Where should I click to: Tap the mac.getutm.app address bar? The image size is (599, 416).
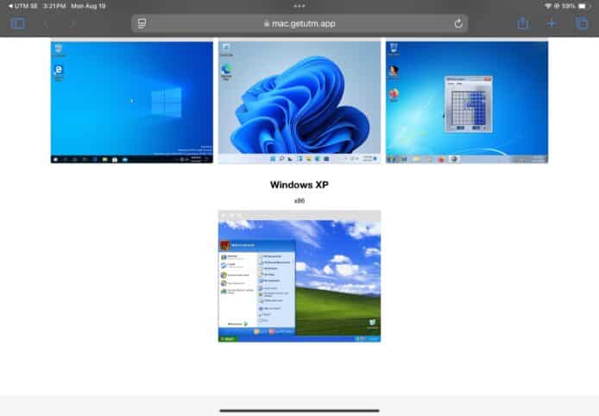click(299, 23)
